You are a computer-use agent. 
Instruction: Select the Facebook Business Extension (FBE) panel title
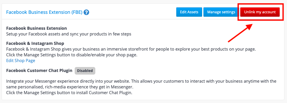point(44,13)
